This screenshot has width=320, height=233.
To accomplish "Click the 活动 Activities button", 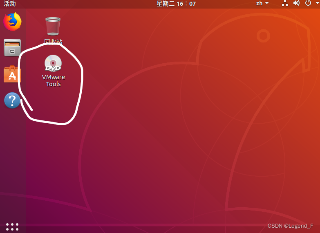I will point(10,3).
